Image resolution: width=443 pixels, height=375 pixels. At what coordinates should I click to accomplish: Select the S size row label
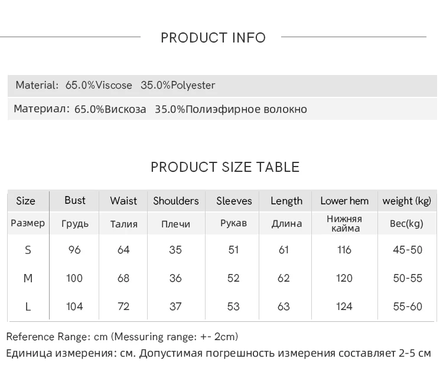(x=28, y=250)
